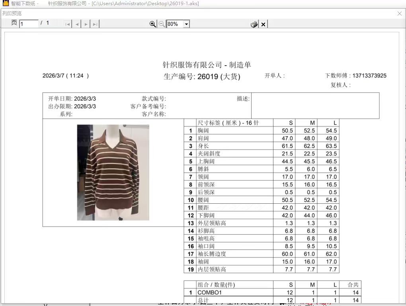Click the 80% zoom value field
This screenshot has height=306, width=406.
click(x=174, y=24)
